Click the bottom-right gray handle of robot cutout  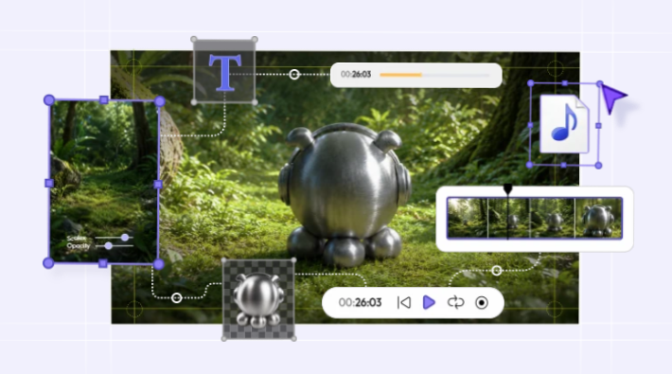[x=293, y=339]
